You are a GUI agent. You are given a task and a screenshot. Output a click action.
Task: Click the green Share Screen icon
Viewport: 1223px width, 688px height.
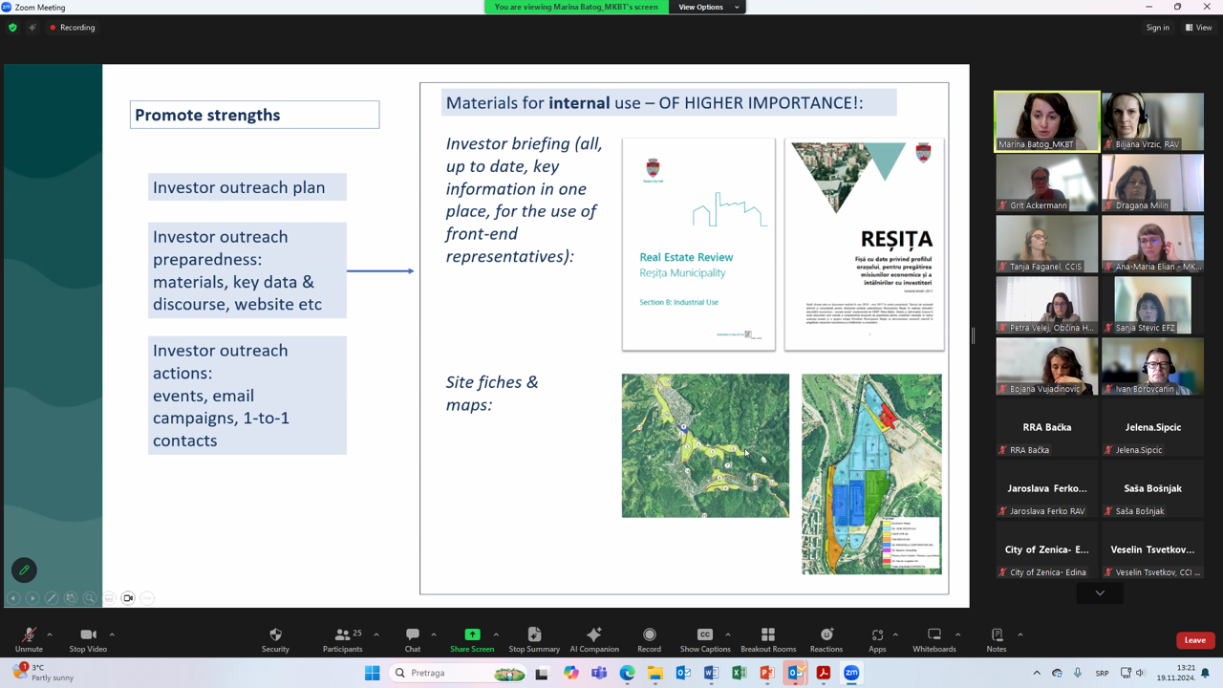(x=472, y=634)
